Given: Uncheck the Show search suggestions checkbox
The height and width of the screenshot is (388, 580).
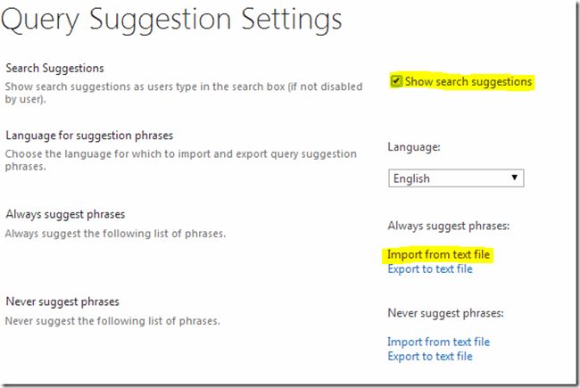Looking at the screenshot, I should 396,82.
